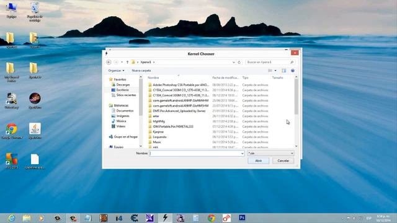Select the DMT.Pro.Advanced folder
Screen dimensions: 397x223
[179, 111]
